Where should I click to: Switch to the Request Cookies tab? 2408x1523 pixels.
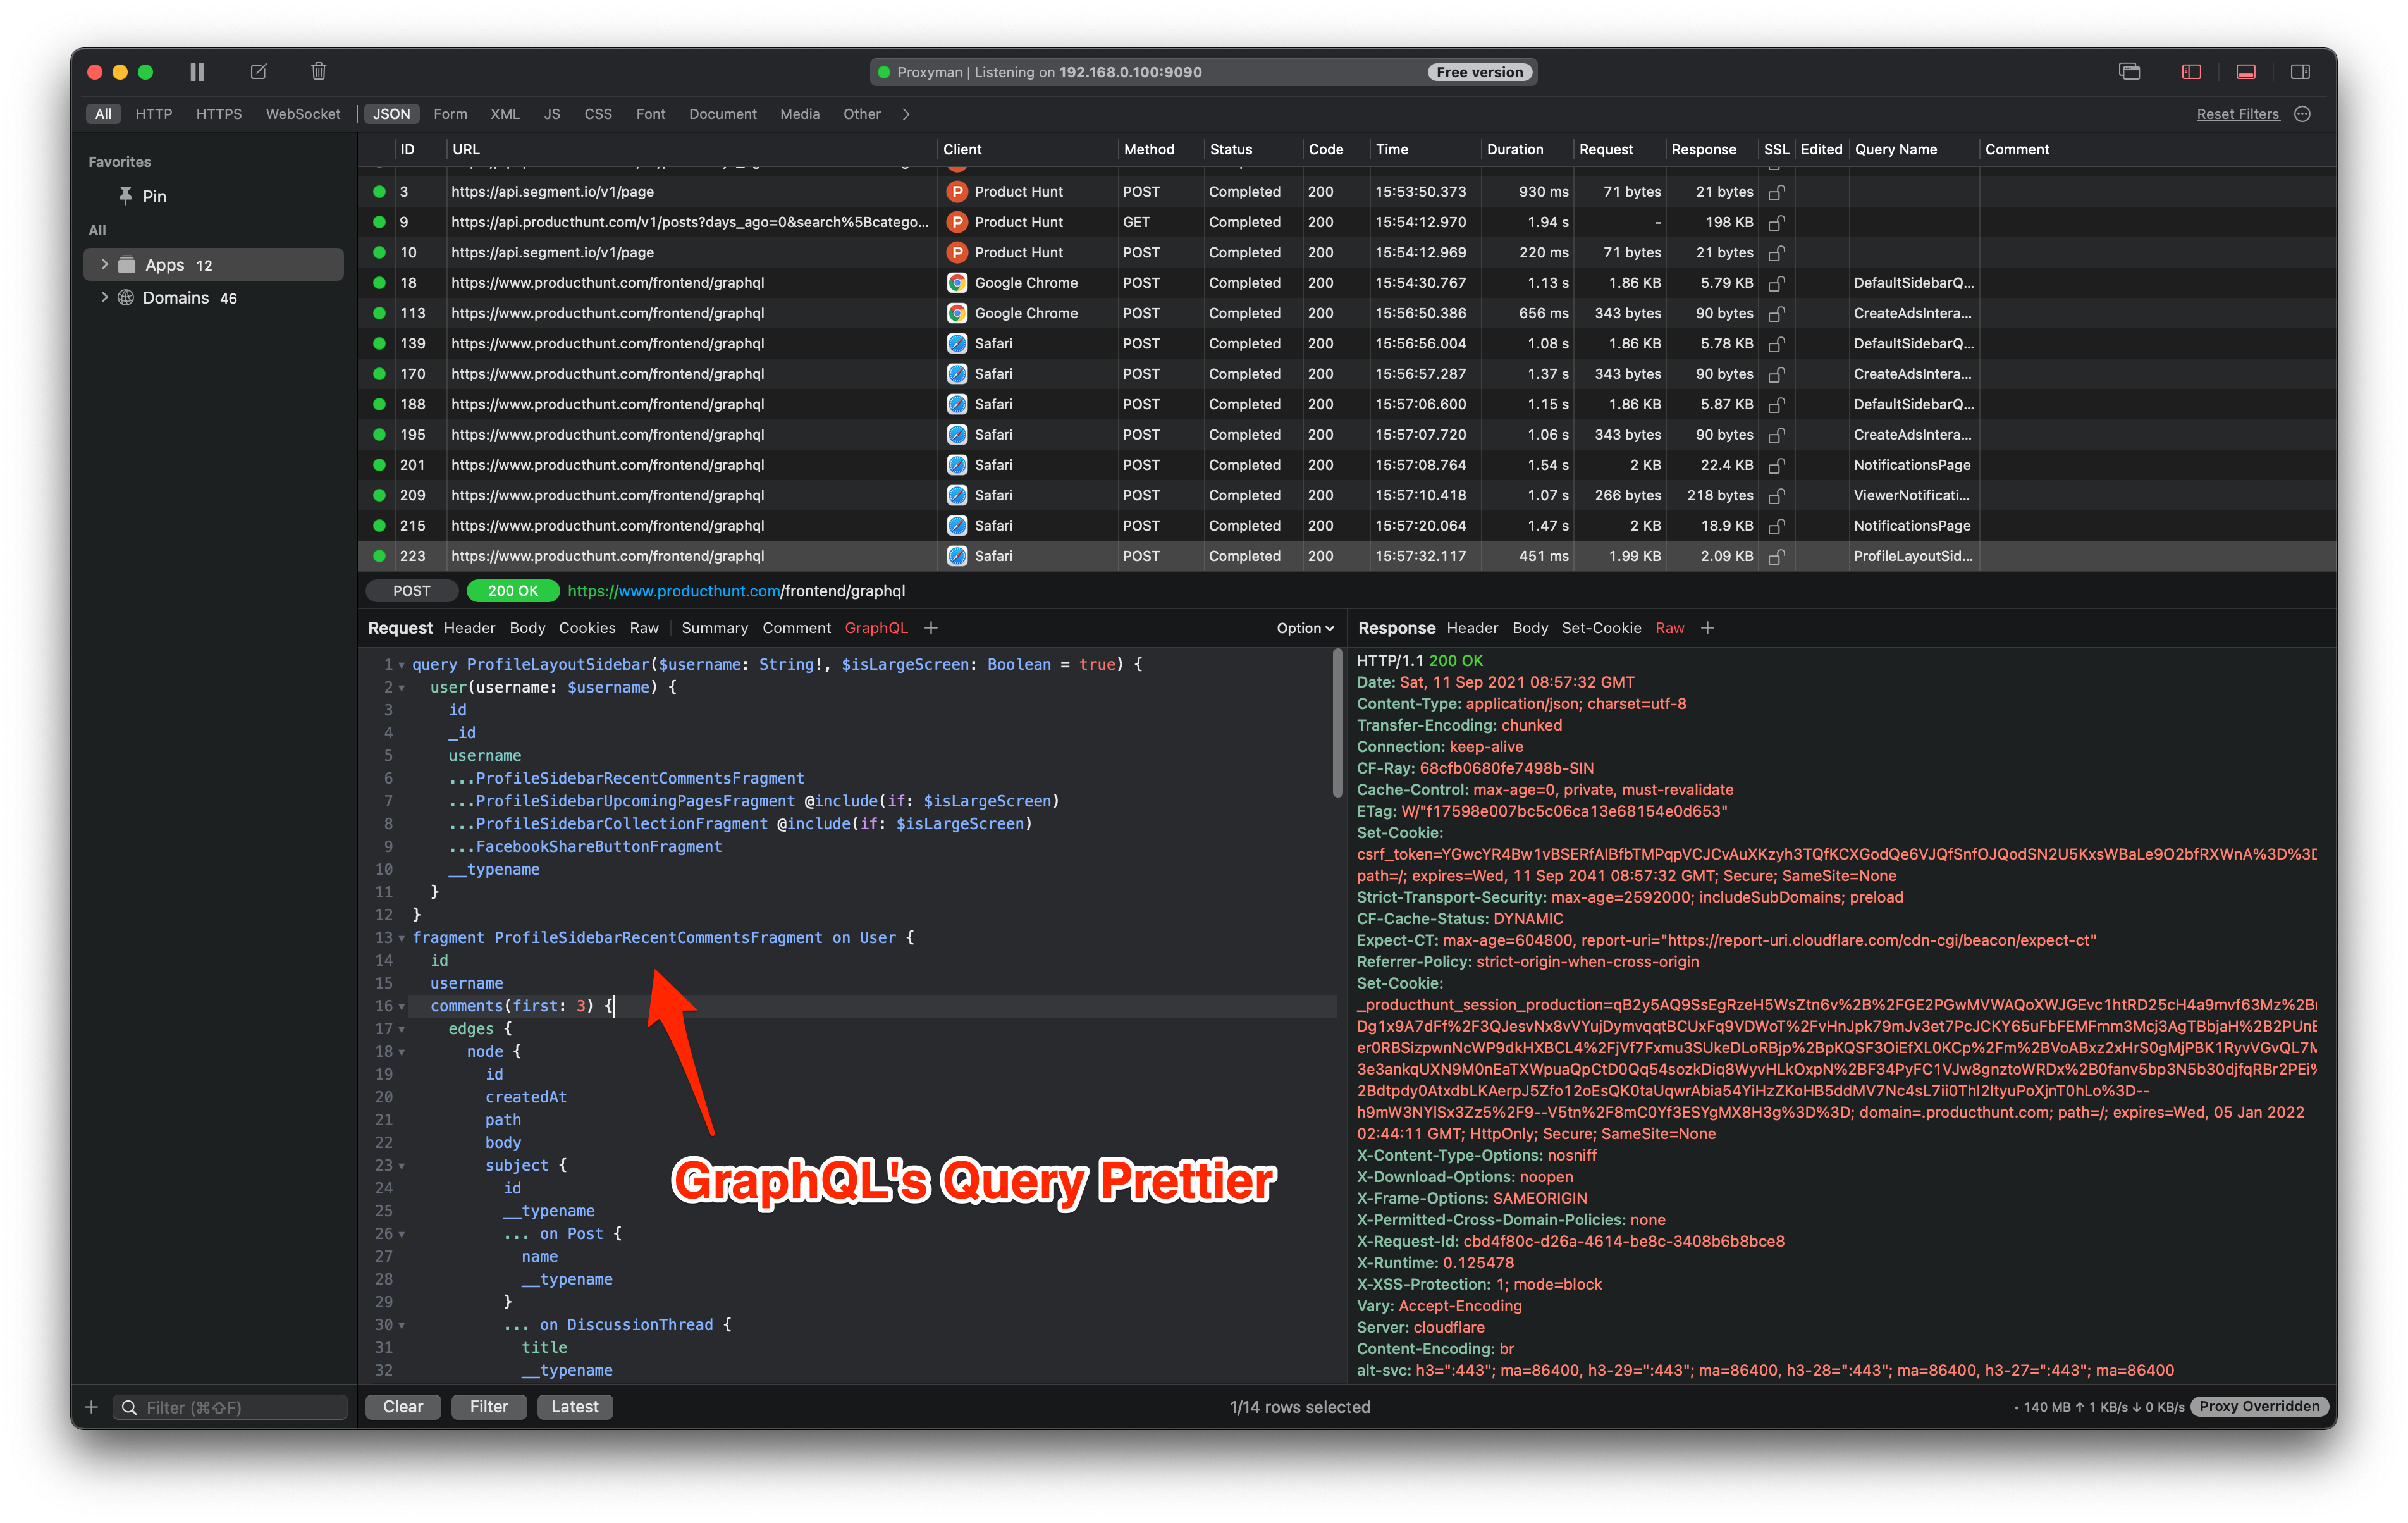click(x=587, y=628)
